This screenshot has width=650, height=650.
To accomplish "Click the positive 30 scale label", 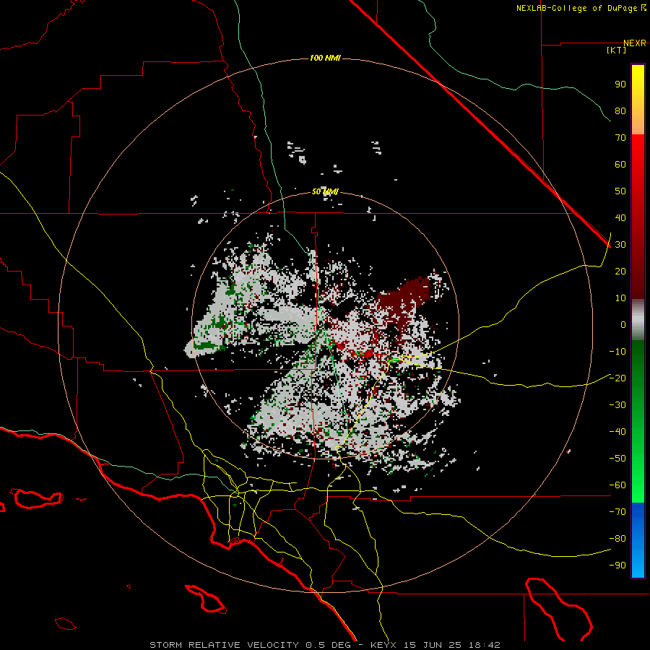I will click(620, 245).
